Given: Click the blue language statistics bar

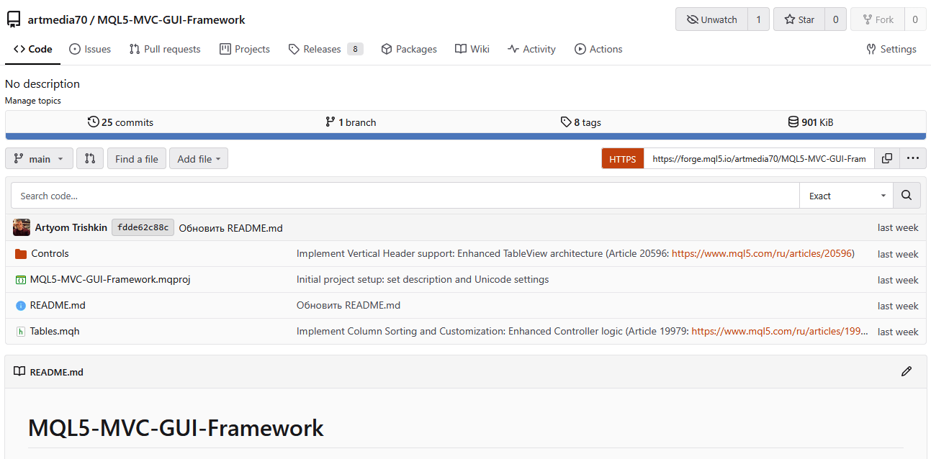Looking at the screenshot, I should (465, 136).
